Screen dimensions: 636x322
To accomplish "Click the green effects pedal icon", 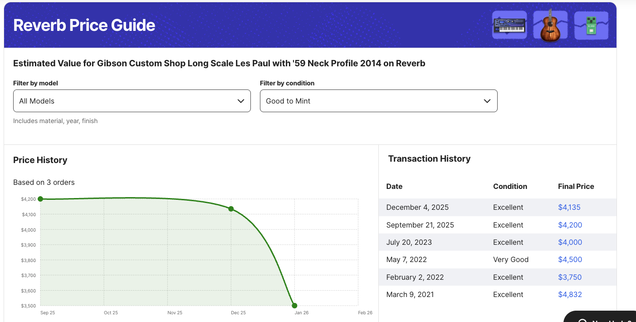I will tap(591, 25).
